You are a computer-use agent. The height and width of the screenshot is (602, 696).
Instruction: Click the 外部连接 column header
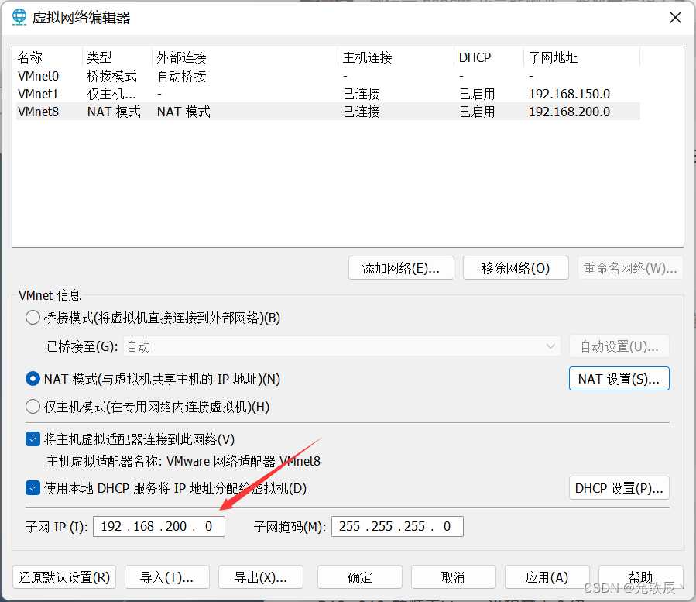245,57
